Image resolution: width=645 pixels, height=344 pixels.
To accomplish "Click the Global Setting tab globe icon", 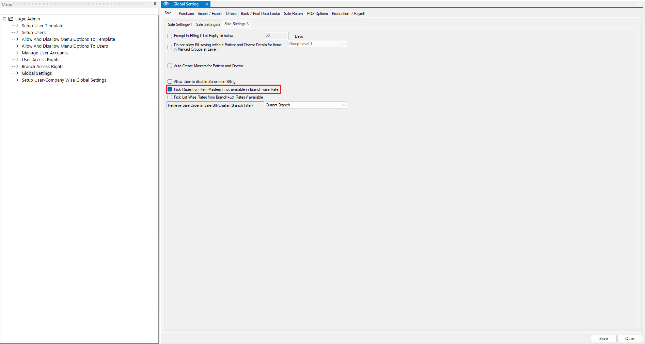I will pyautogui.click(x=166, y=4).
